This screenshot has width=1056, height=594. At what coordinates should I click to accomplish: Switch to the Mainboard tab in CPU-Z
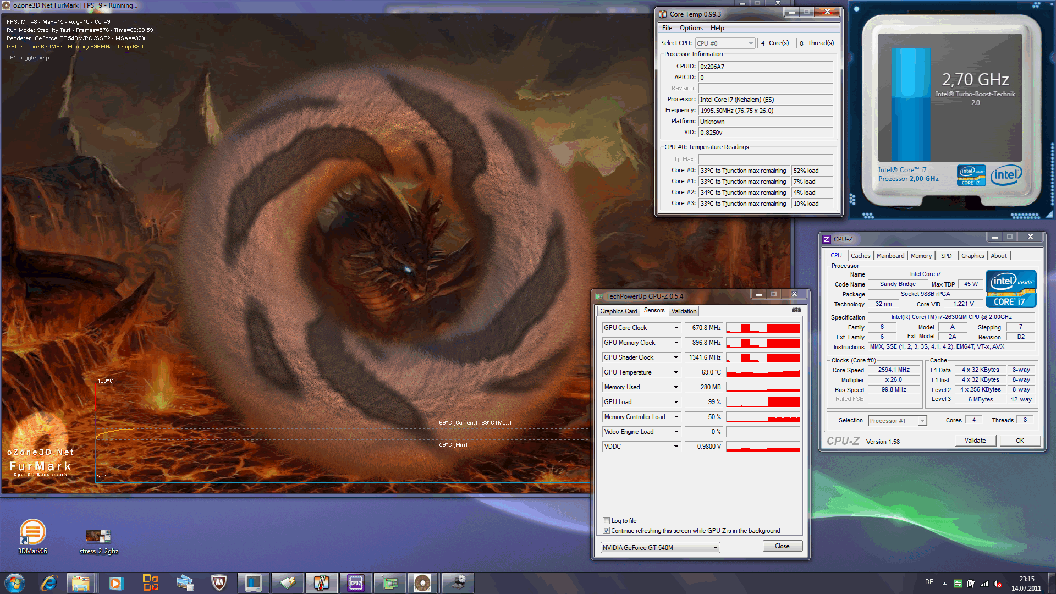click(890, 256)
